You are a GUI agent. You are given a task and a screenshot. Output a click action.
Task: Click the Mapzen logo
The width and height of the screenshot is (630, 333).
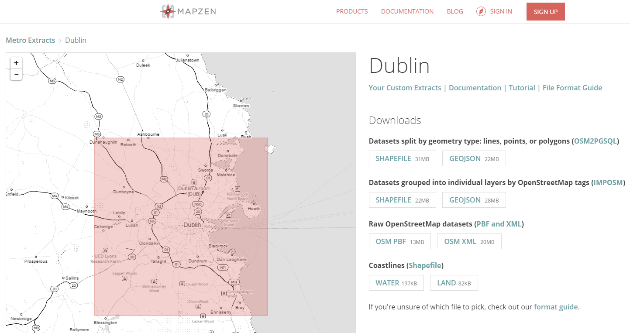[x=188, y=11]
